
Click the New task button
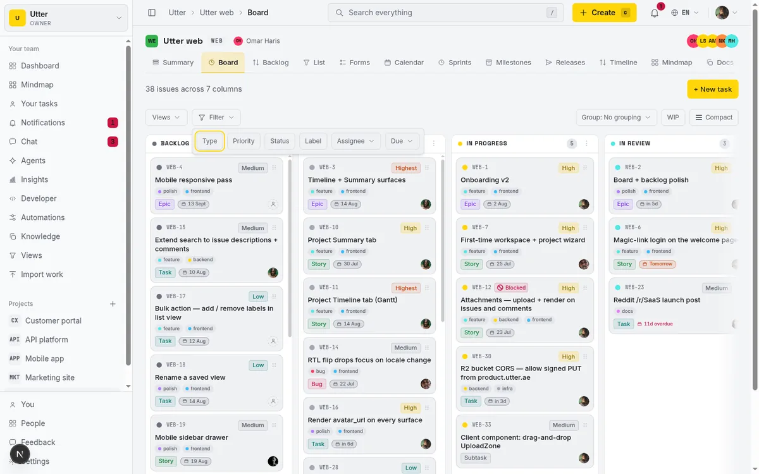[712, 89]
